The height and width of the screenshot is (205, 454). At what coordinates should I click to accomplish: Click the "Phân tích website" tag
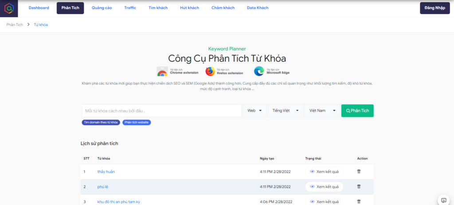coord(137,122)
